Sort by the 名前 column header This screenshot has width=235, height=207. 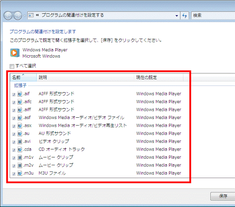point(23,77)
